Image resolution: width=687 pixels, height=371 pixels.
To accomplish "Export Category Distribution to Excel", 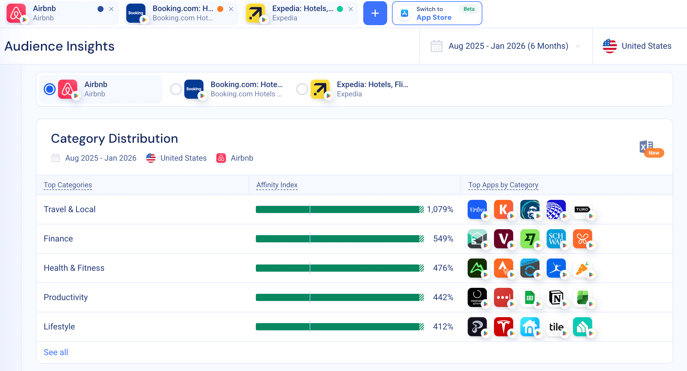I will tap(646, 147).
